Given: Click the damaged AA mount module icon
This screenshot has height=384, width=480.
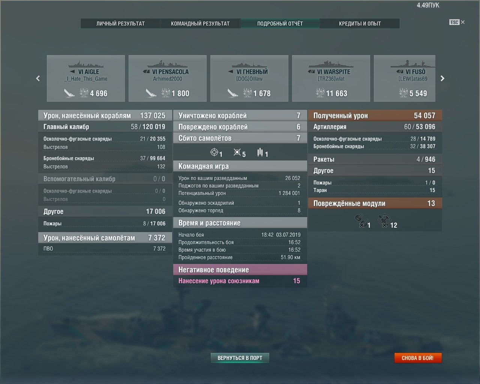Looking at the screenshot, I should tap(384, 221).
